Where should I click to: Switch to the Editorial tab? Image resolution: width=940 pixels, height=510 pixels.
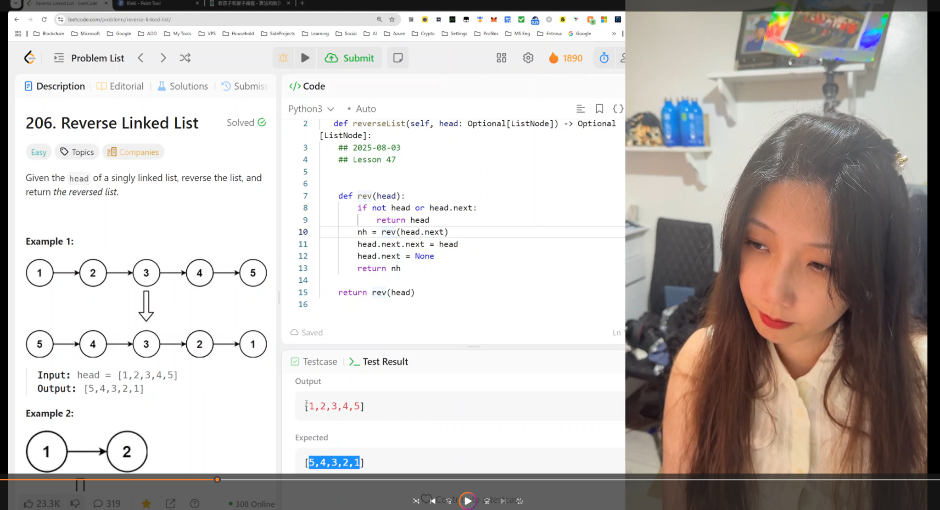point(120,86)
